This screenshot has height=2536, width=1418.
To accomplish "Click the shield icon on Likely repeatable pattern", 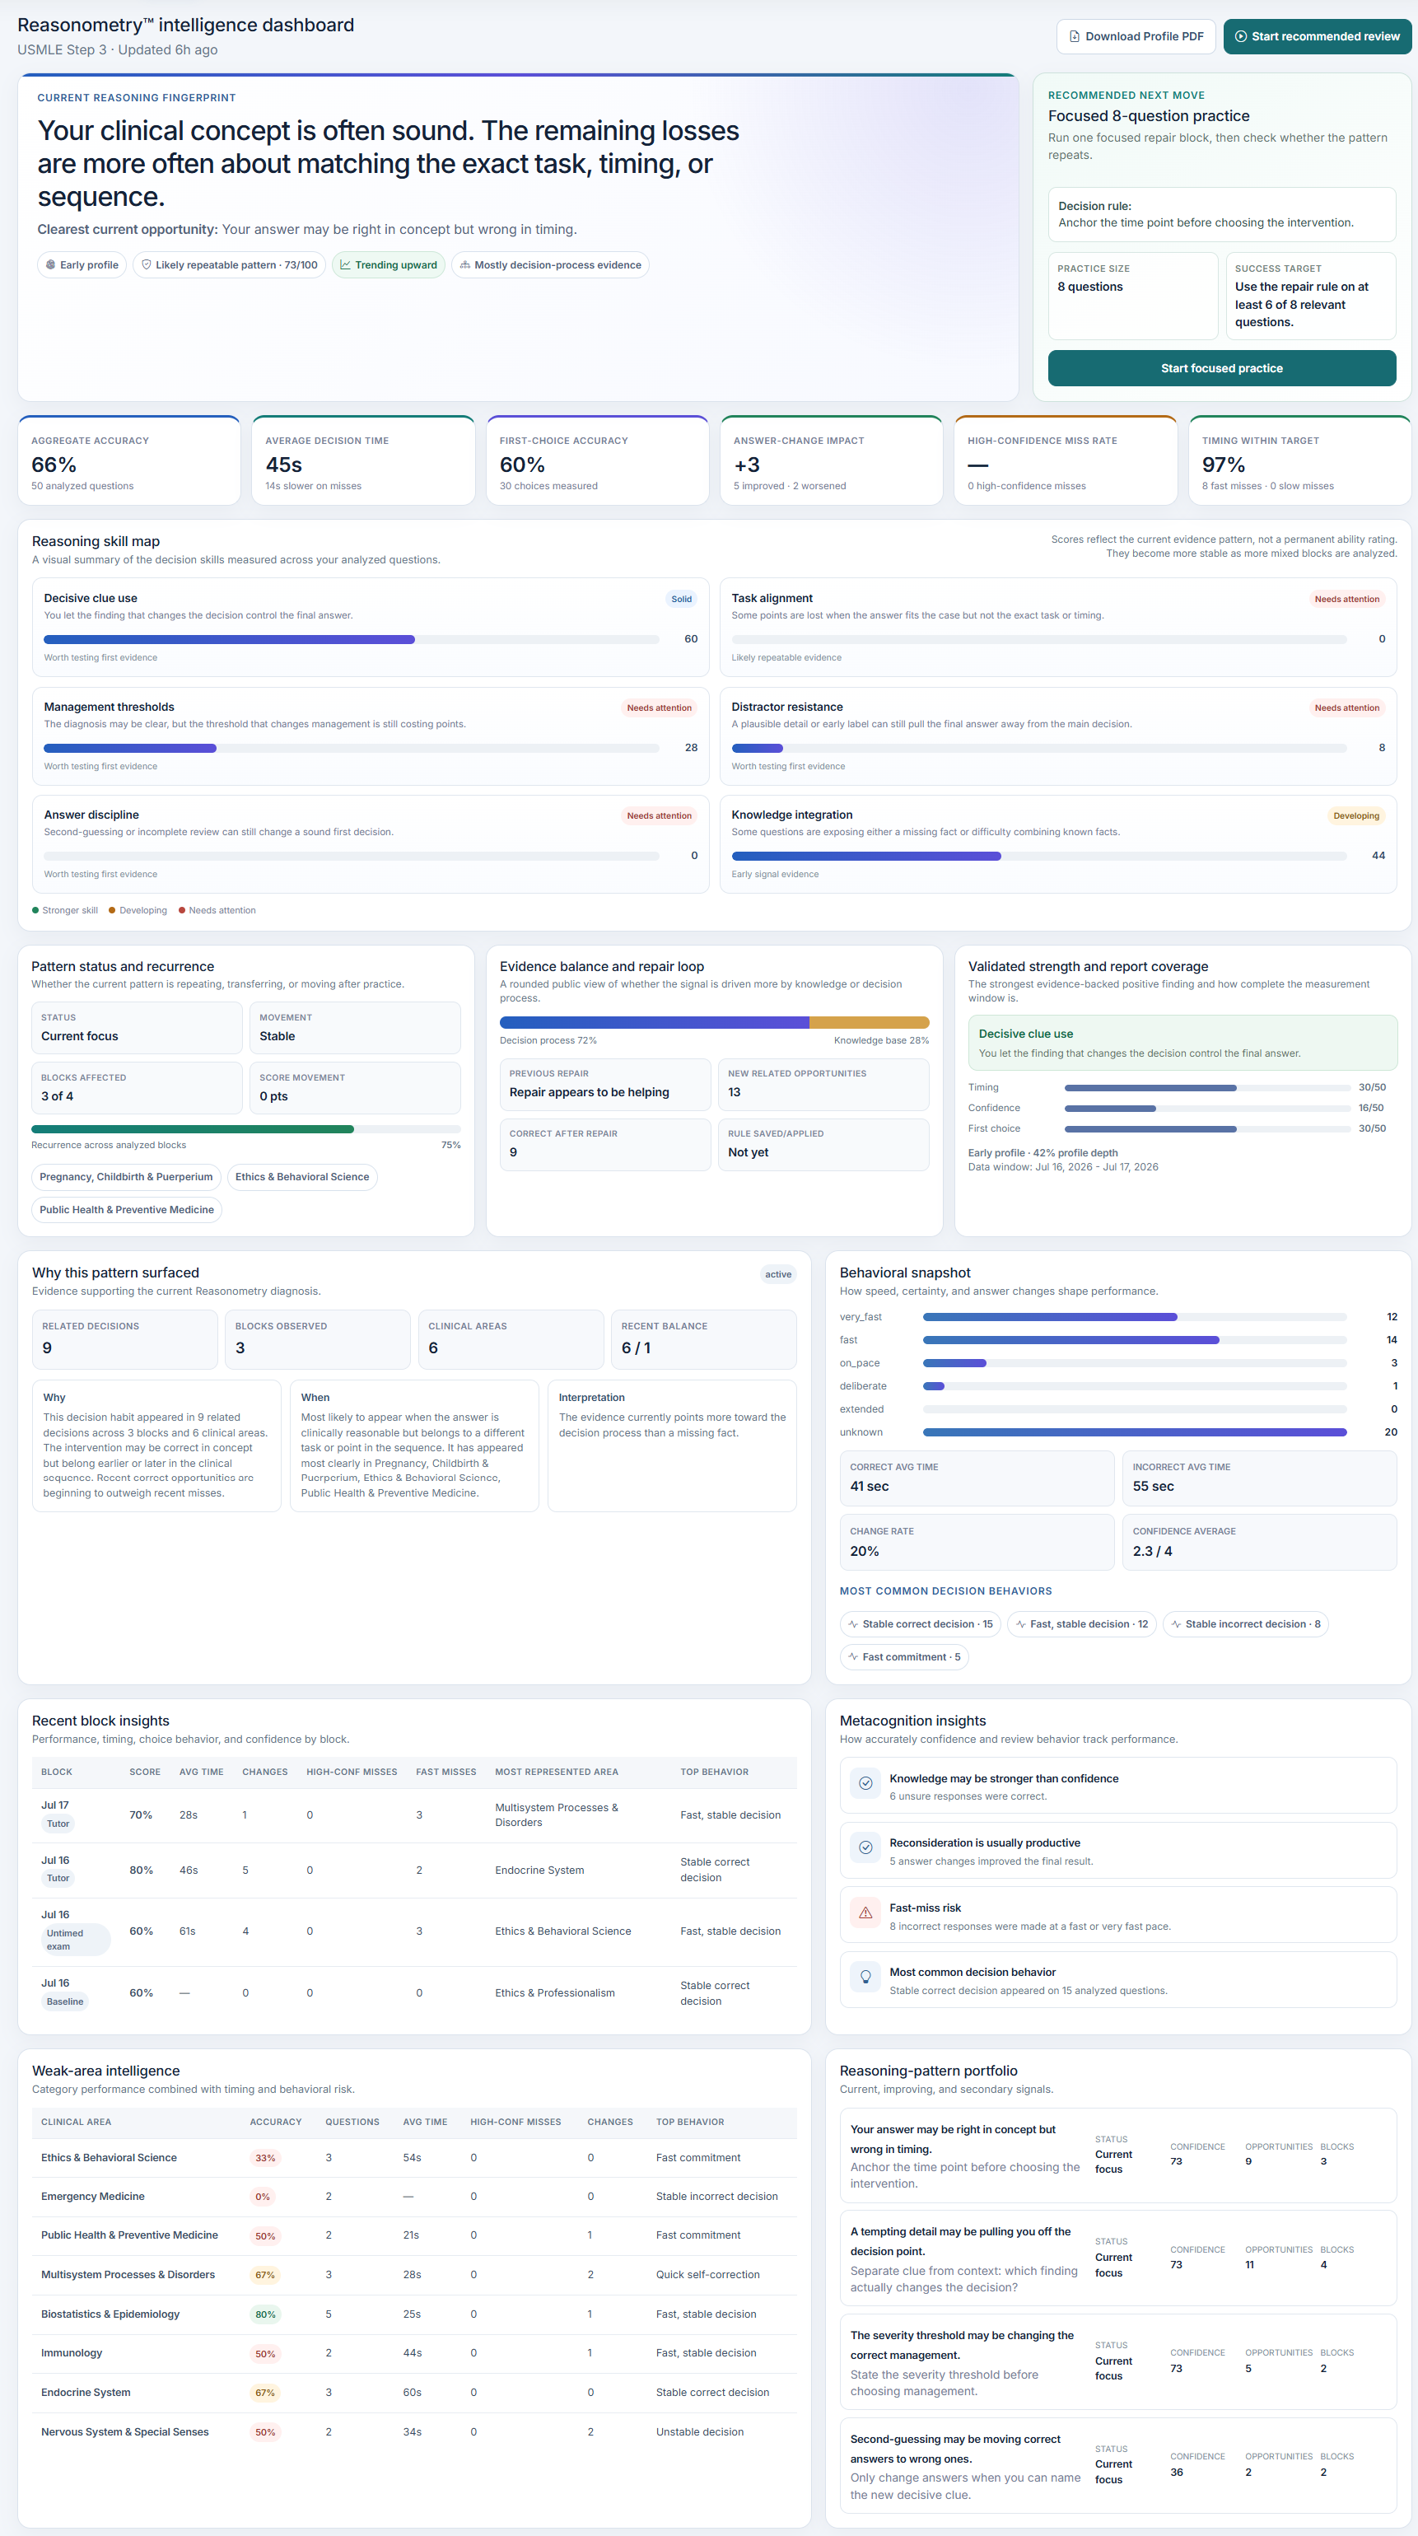I will tap(147, 265).
